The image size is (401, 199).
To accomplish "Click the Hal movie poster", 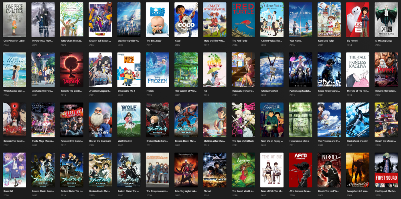I will point(215,70).
